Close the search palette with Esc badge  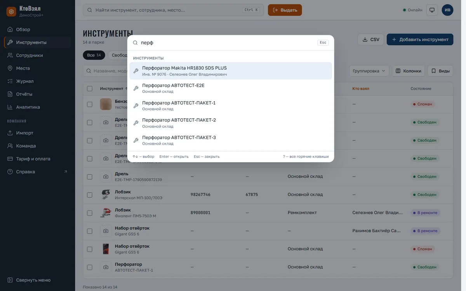click(x=323, y=43)
